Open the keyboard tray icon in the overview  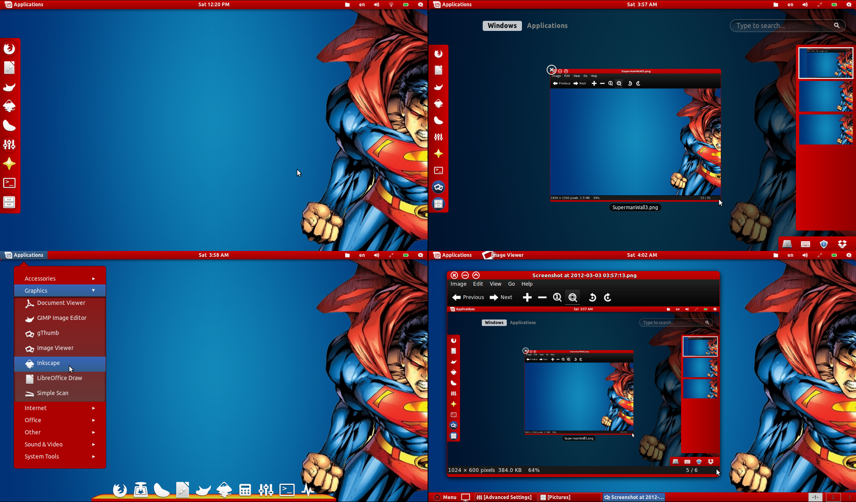(x=805, y=244)
